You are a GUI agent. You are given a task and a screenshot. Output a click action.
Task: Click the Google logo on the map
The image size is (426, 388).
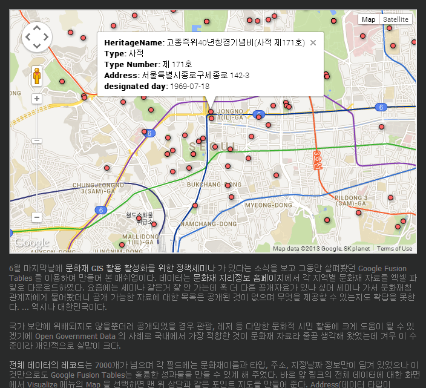click(31, 243)
